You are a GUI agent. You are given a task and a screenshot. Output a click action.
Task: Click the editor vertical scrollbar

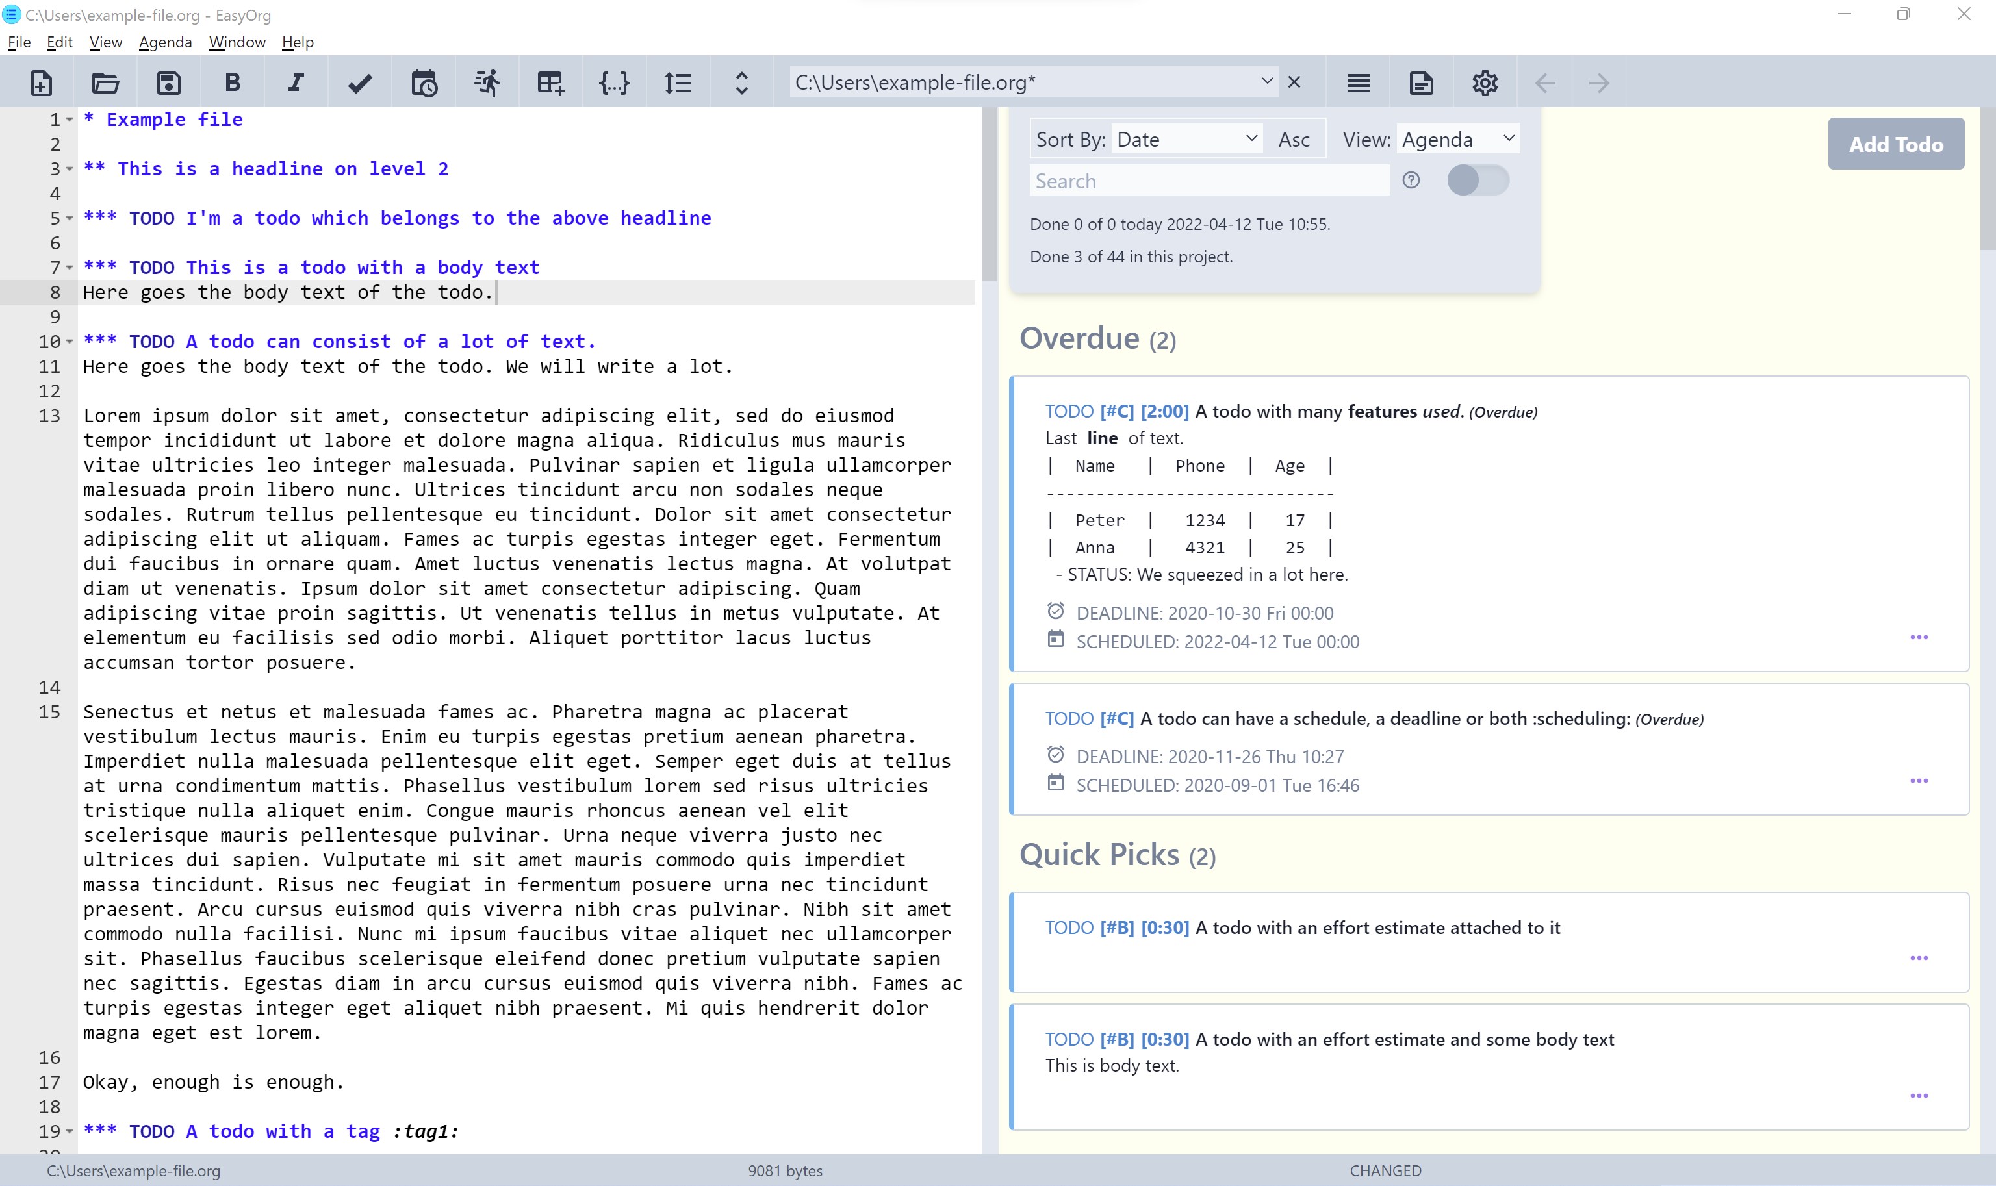[990, 195]
